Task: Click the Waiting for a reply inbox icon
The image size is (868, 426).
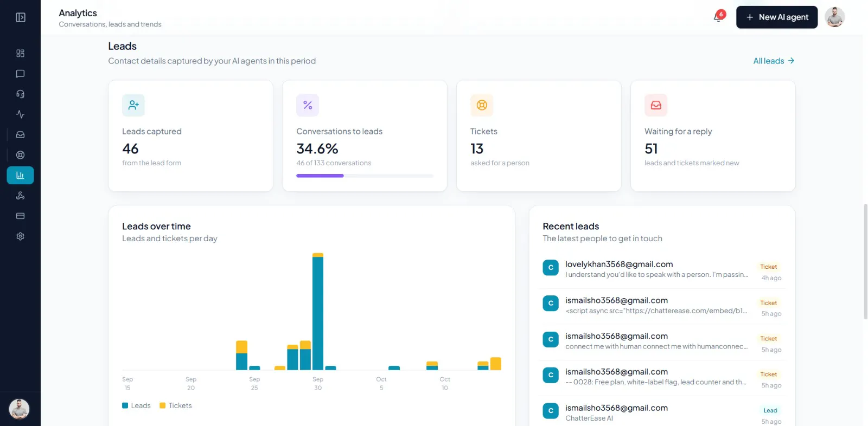Action: [656, 105]
